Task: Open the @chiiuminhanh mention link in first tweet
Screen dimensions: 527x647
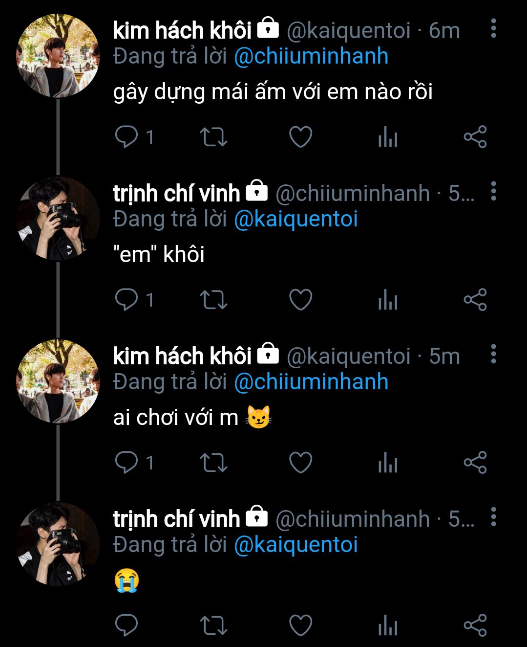Action: [x=311, y=57]
